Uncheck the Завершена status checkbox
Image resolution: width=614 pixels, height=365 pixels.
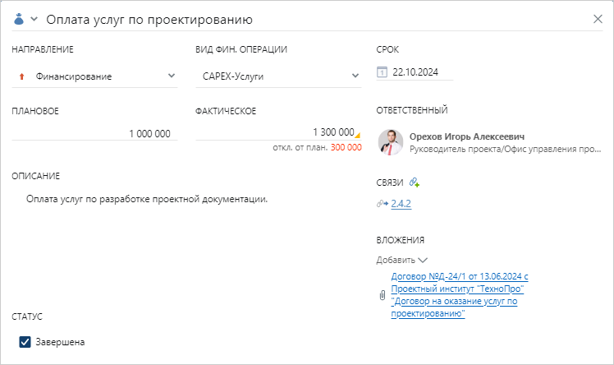[x=25, y=341]
